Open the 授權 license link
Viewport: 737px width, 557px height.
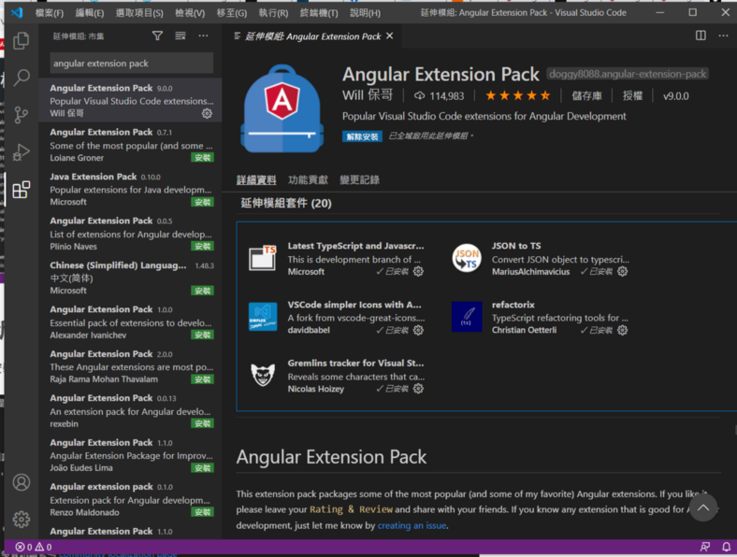(632, 96)
